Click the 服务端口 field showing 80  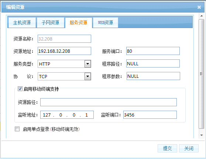[x=153, y=51]
